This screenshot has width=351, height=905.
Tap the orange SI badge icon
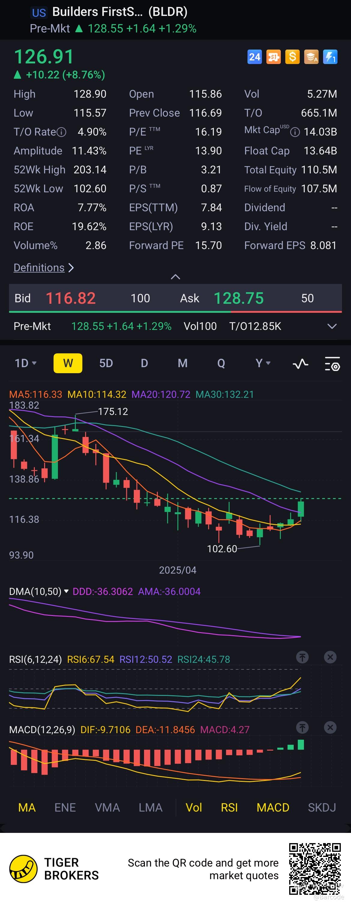tap(274, 56)
